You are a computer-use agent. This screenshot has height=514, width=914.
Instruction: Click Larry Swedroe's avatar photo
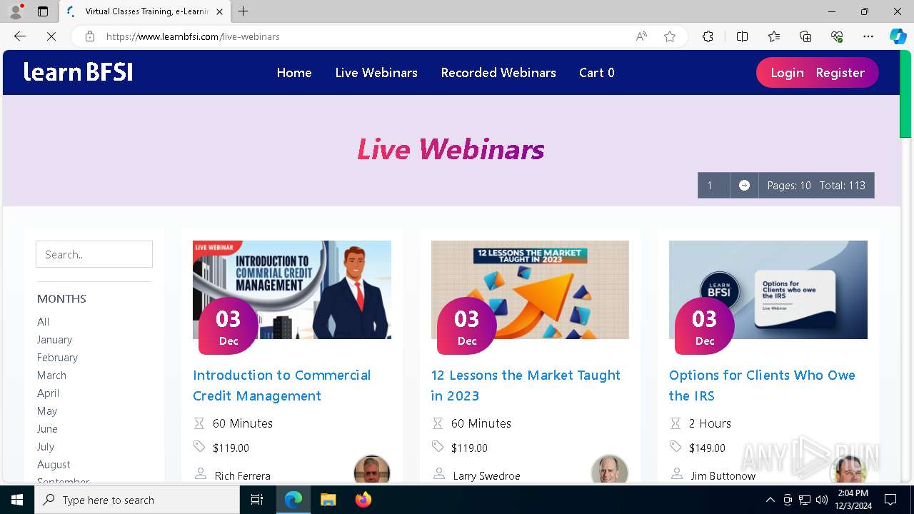[x=610, y=470]
